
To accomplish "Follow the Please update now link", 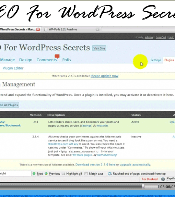I will [x=104, y=76].
